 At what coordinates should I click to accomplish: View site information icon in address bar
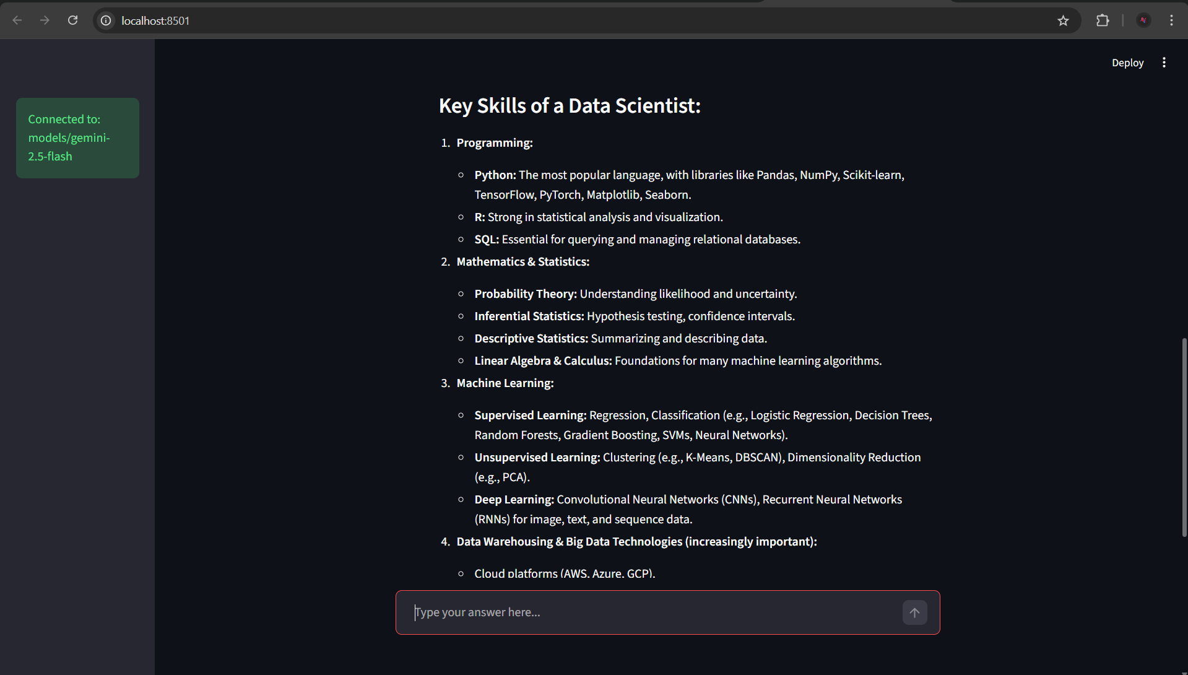[106, 20]
